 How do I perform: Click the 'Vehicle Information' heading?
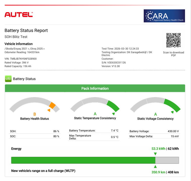pyautogui.click(x=19, y=44)
